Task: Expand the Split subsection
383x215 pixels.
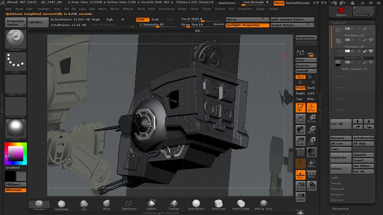Action: [x=335, y=178]
